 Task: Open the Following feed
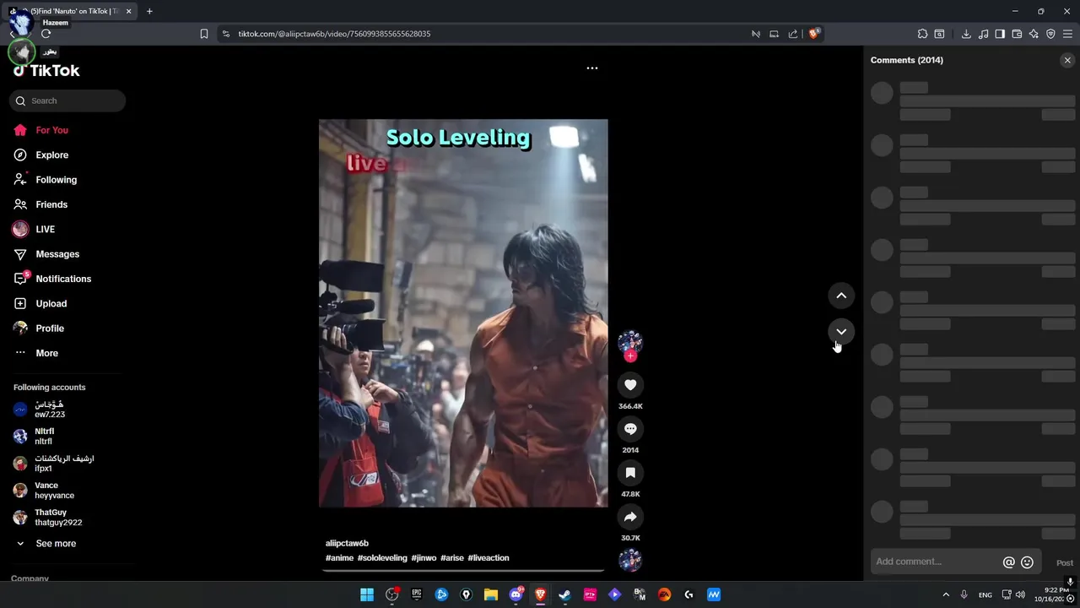(56, 180)
